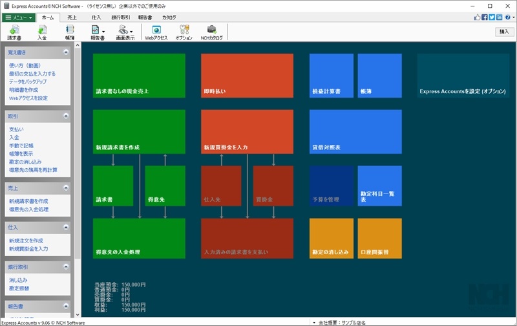Click データをバックアップ link
The height and width of the screenshot is (326, 517).
pyautogui.click(x=28, y=81)
